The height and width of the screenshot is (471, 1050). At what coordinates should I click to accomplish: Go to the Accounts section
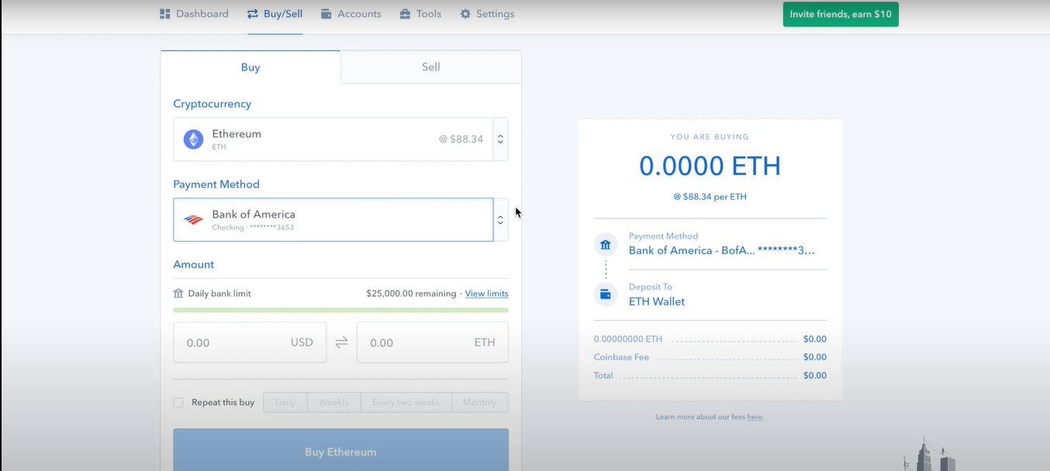351,14
